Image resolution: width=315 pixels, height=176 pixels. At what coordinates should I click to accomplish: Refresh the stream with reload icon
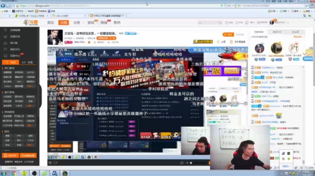pos(56,163)
